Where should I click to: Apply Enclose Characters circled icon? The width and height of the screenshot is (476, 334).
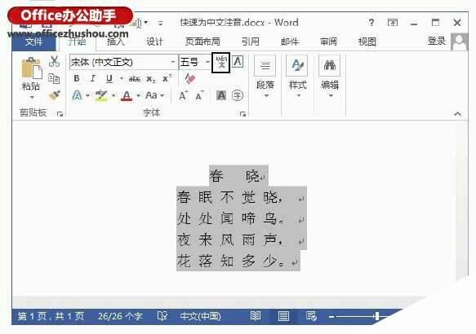pyautogui.click(x=238, y=95)
